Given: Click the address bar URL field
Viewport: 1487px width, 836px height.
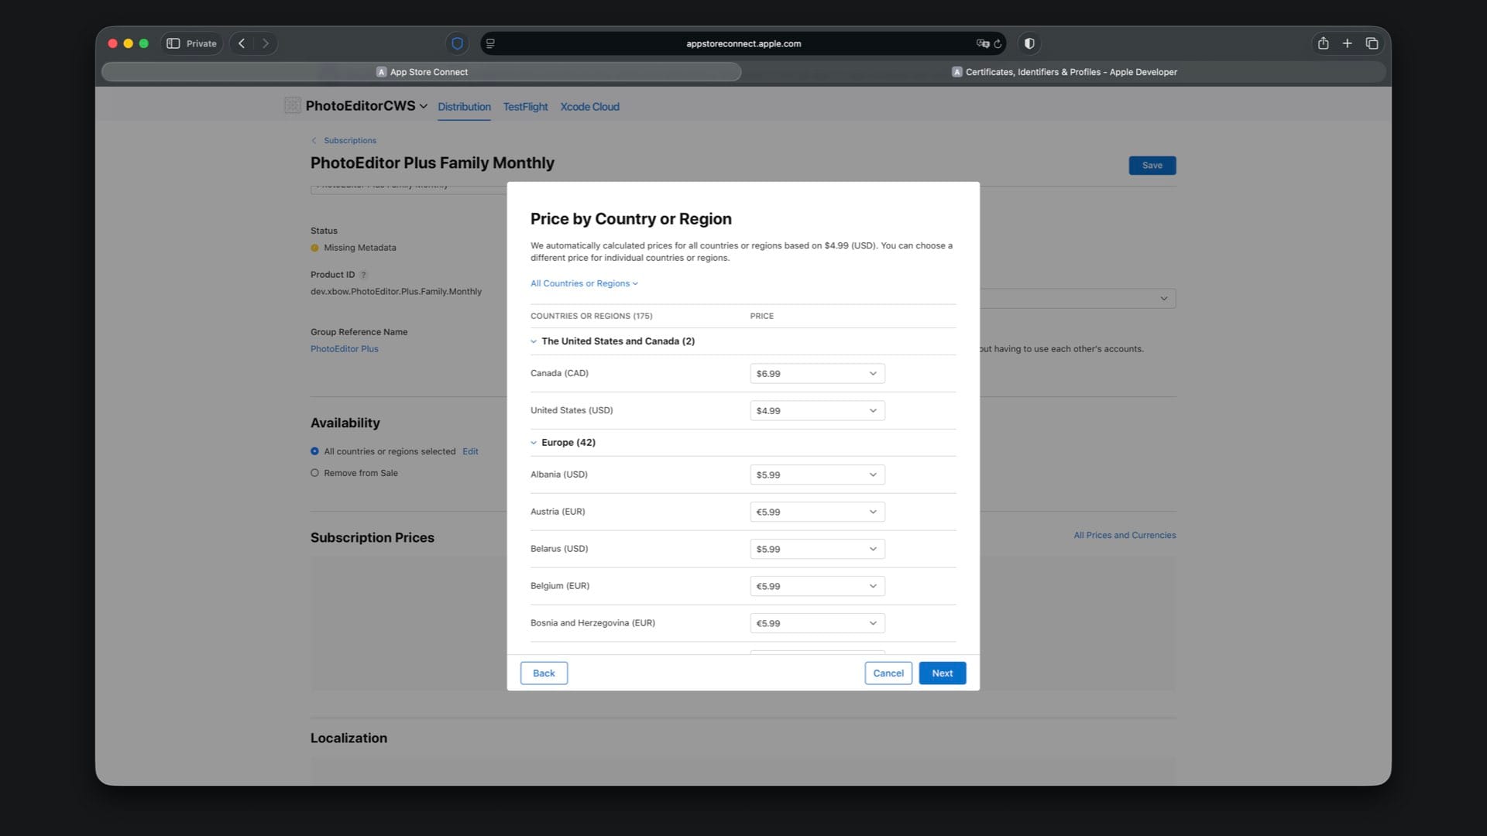Looking at the screenshot, I should click(743, 44).
